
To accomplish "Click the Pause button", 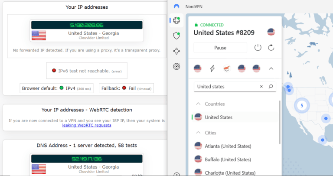I will [220, 48].
